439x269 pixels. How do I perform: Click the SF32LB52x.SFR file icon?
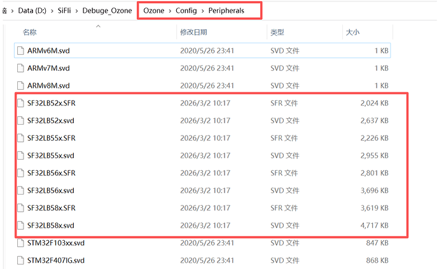[x=20, y=103]
